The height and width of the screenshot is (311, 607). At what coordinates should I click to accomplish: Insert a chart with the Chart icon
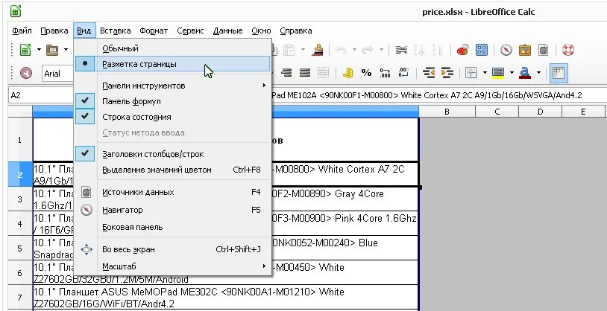tap(463, 50)
